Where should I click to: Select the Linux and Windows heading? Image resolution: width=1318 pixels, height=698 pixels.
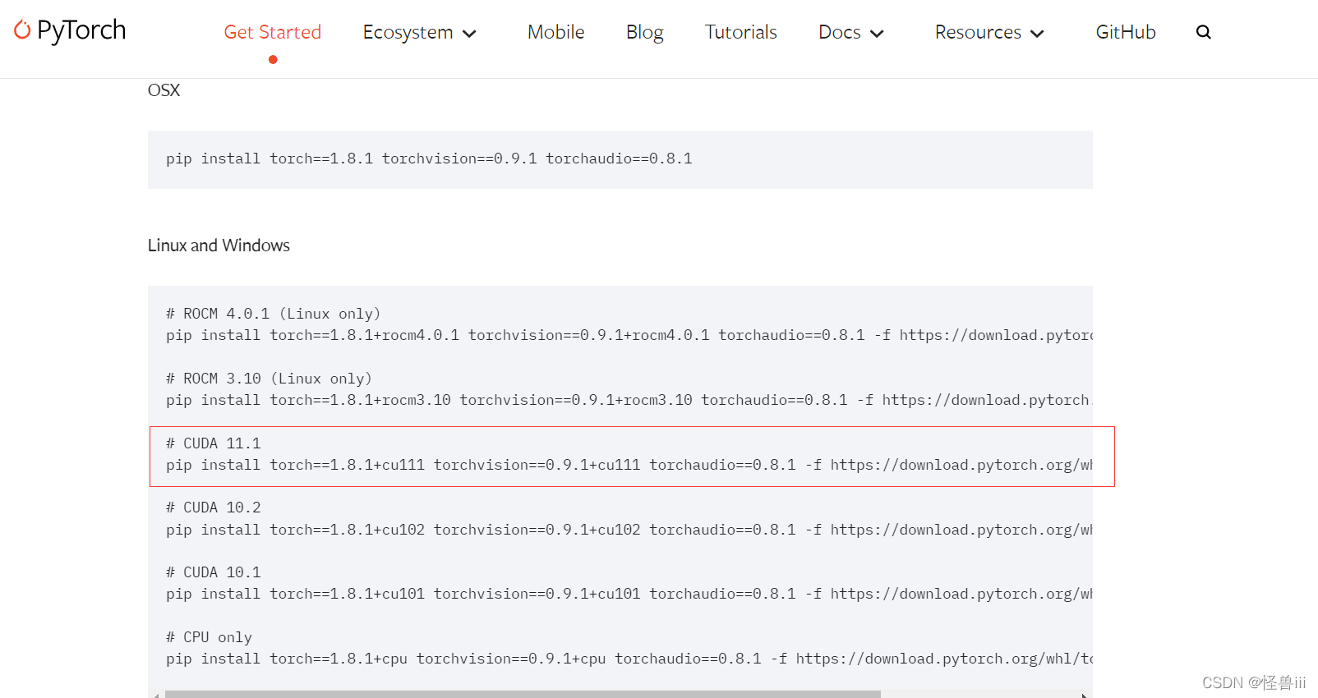pos(219,246)
